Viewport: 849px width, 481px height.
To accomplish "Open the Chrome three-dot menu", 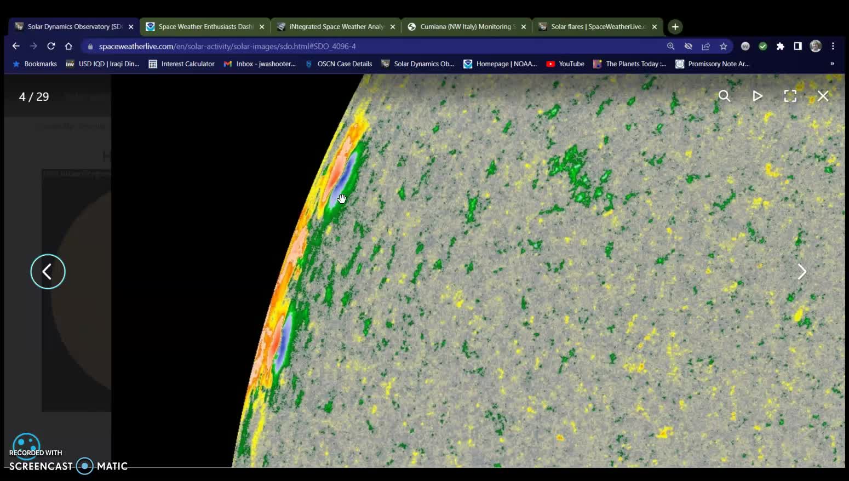I will (833, 47).
